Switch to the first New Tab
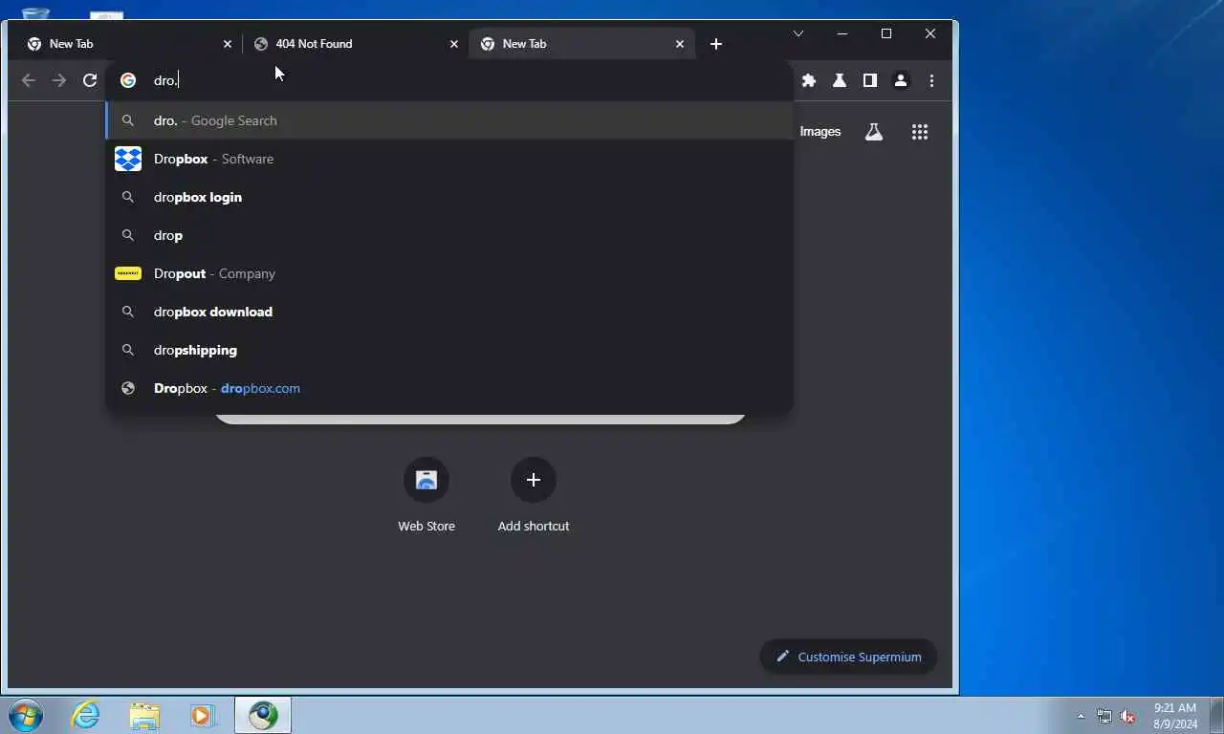 (x=129, y=44)
